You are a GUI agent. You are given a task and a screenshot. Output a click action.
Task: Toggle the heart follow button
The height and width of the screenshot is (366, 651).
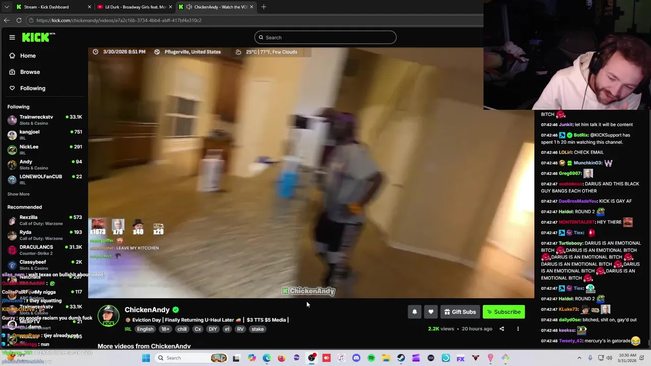431,312
